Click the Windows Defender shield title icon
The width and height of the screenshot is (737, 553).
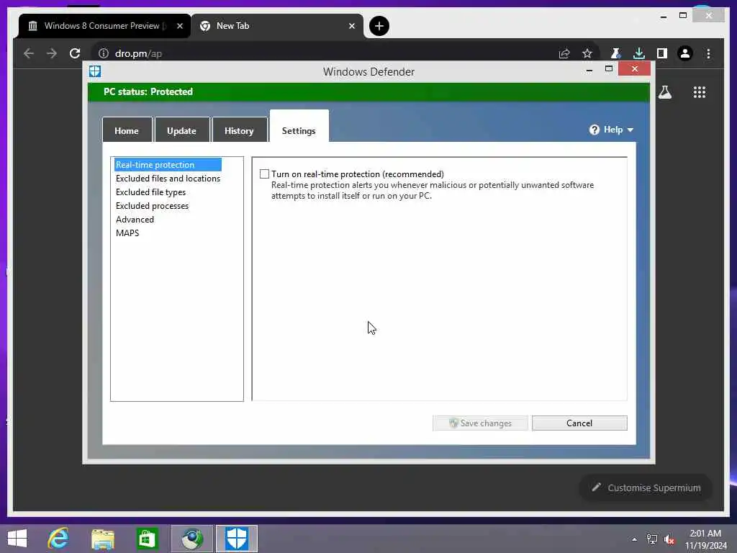coord(95,71)
